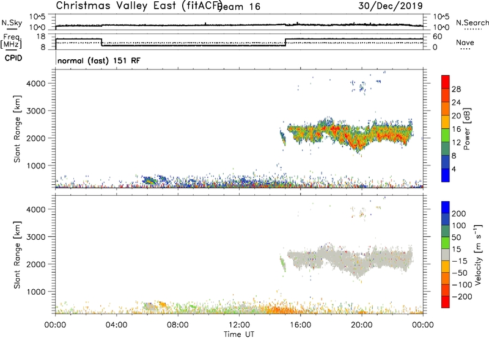Click the strong scatter band in the power plot
The height and width of the screenshot is (338, 489).
point(349,133)
